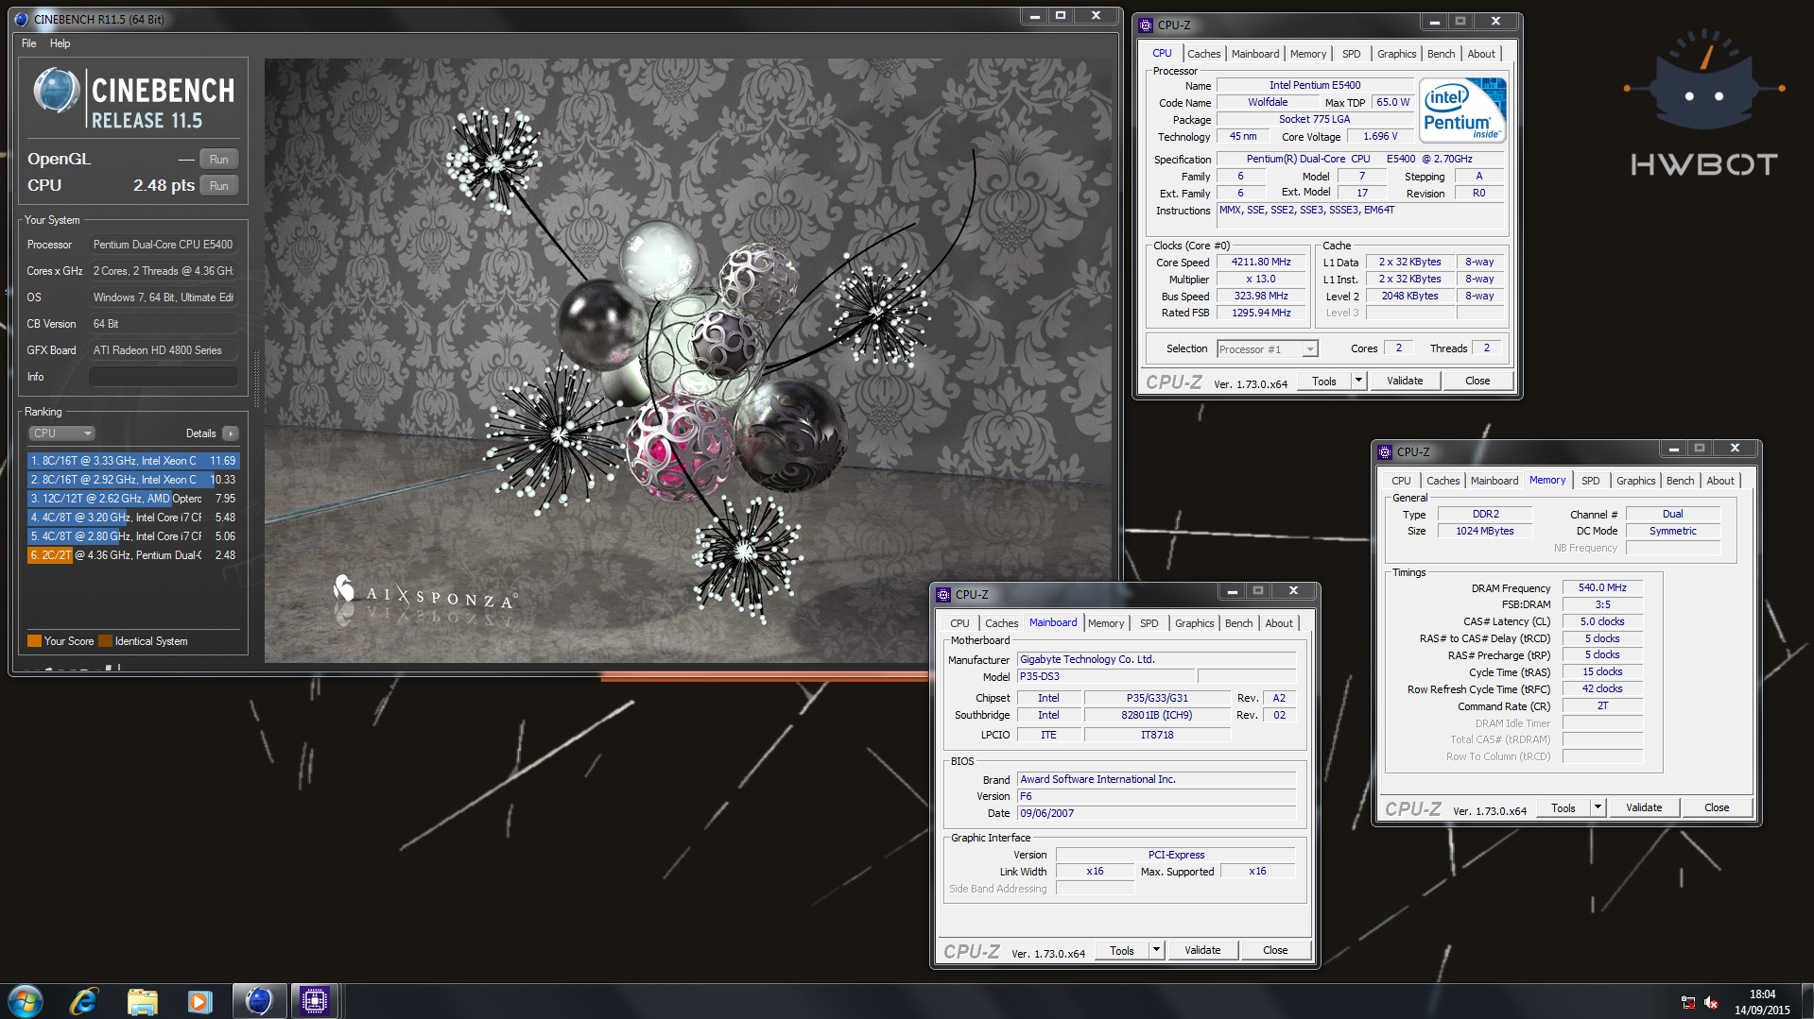
Task: Switch to Caches tab in CPU window
Action: (1203, 54)
